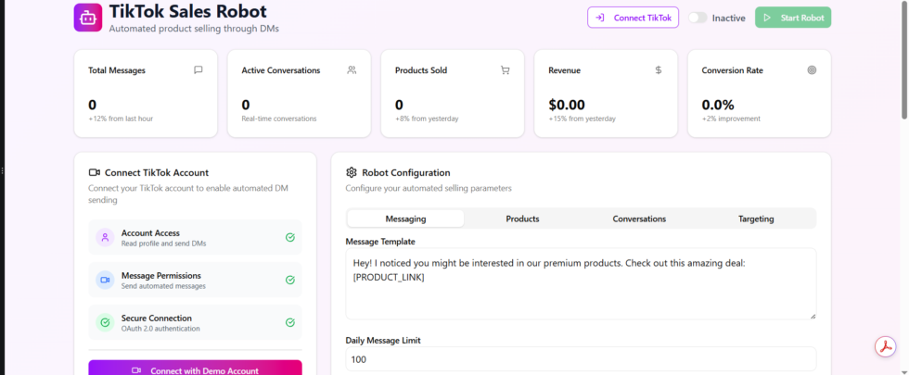Click into the Daily Message Limit field
This screenshot has width=909, height=375.
pyautogui.click(x=581, y=358)
